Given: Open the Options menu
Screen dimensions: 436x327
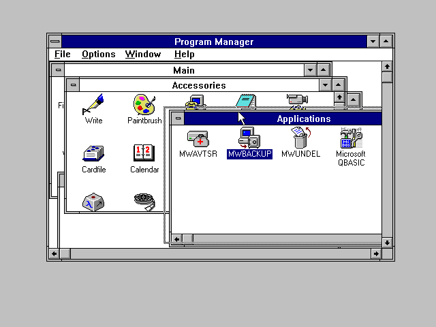Looking at the screenshot, I should 98,54.
